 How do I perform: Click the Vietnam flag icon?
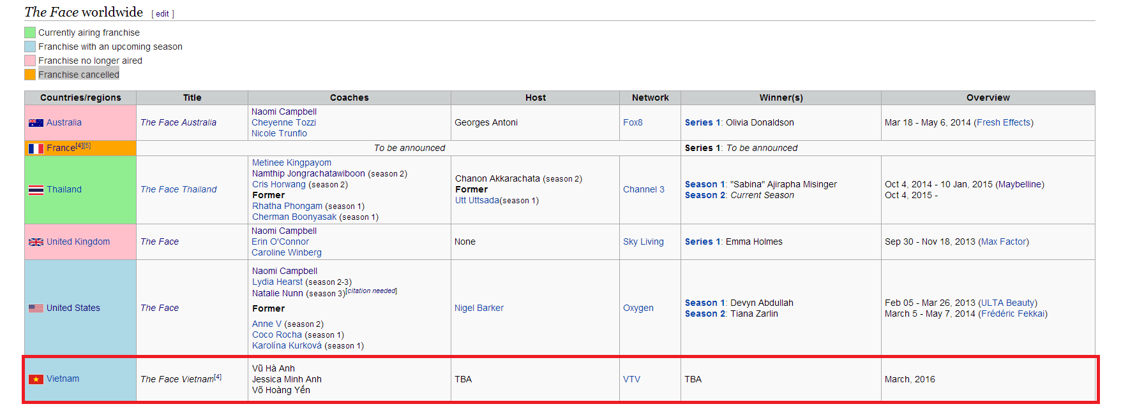pyautogui.click(x=36, y=379)
